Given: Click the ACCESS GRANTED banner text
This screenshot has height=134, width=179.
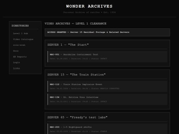Looking at the screenshot, I should (x=88, y=32).
